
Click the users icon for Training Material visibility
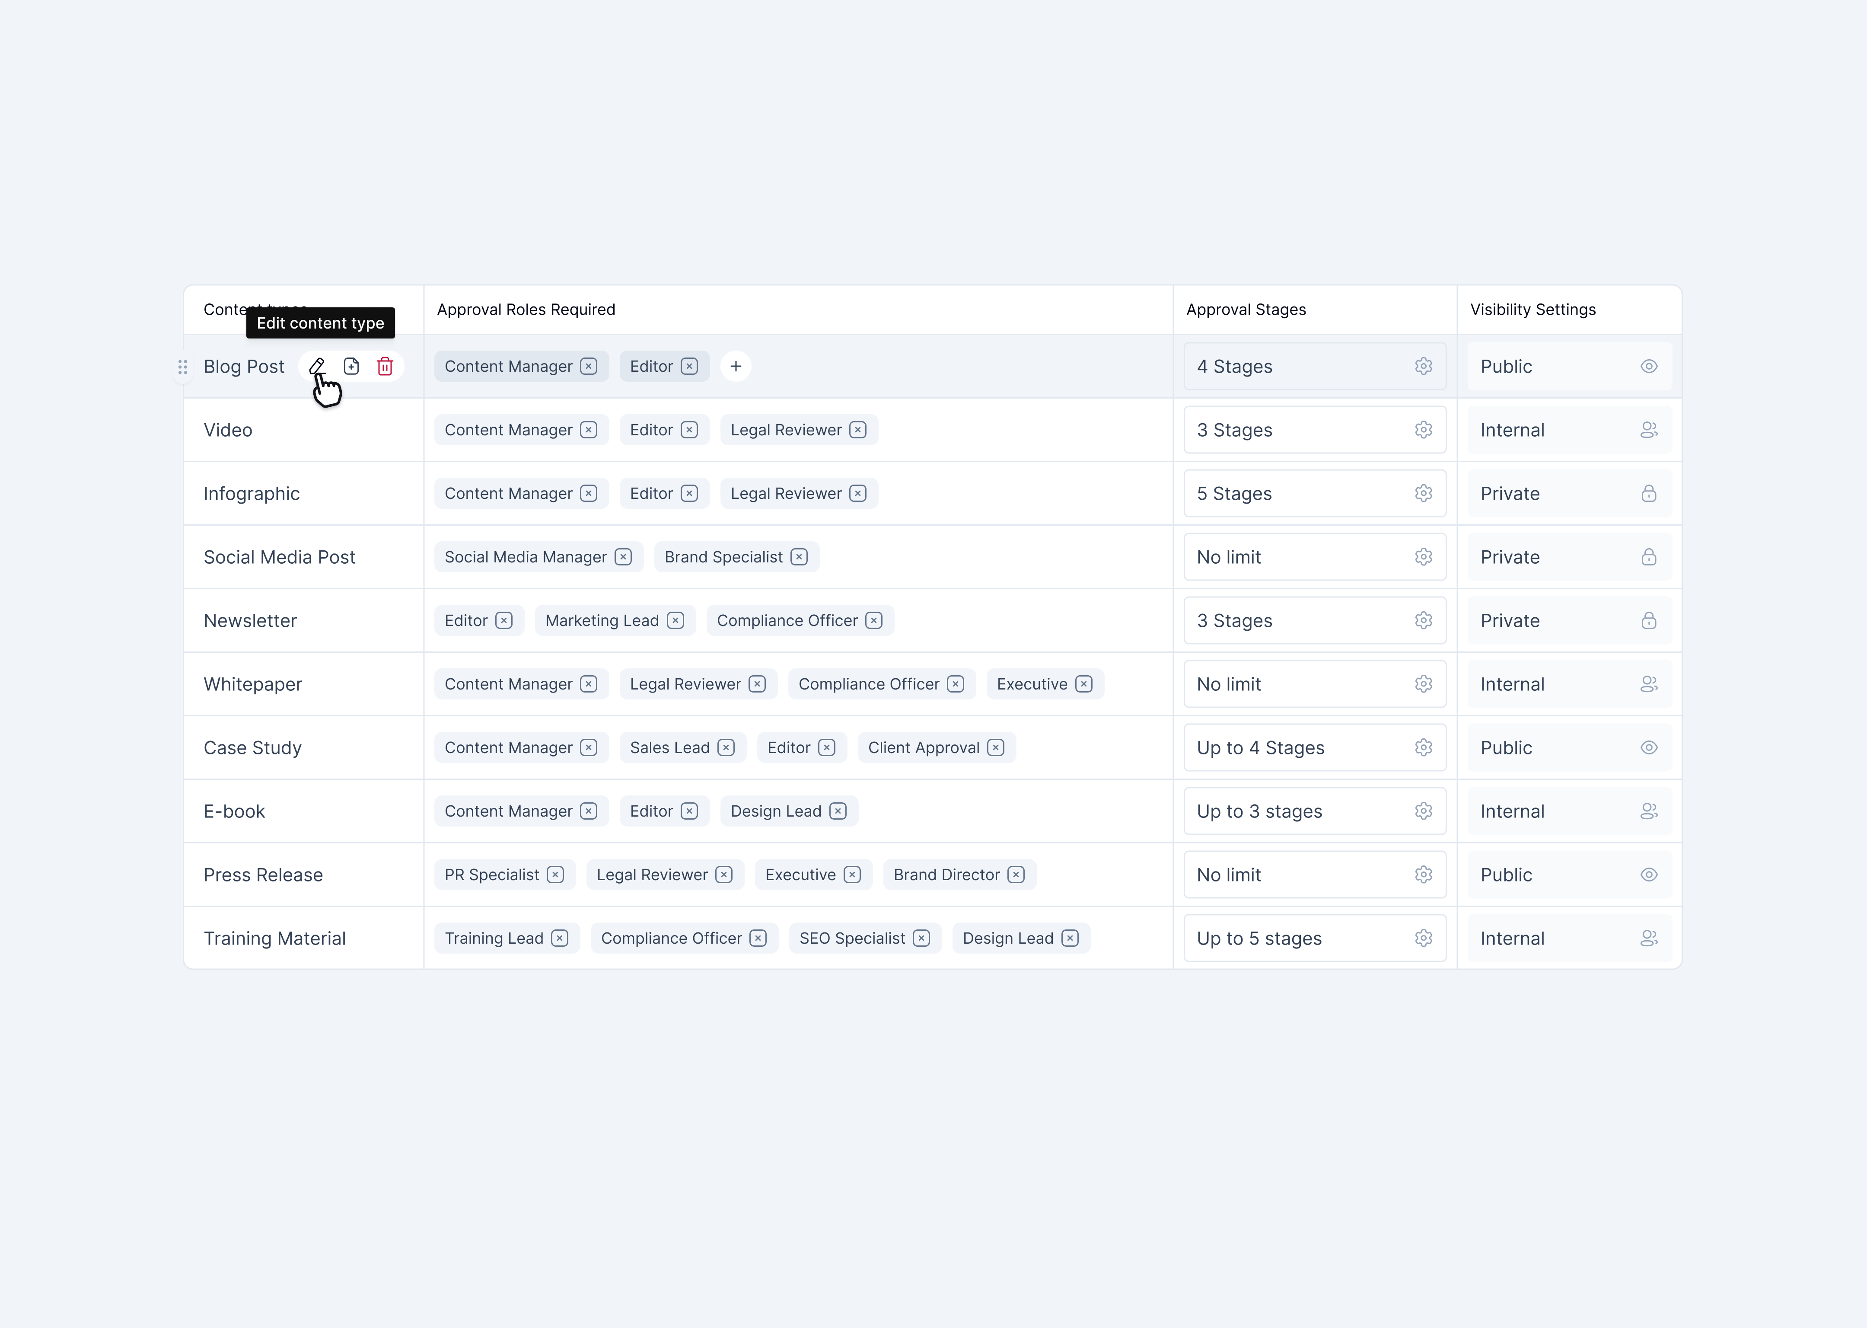click(1649, 938)
